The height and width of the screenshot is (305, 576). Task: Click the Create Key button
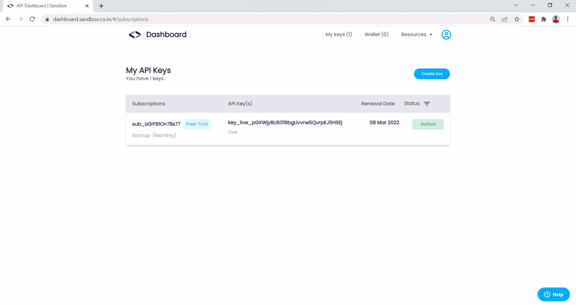(432, 74)
